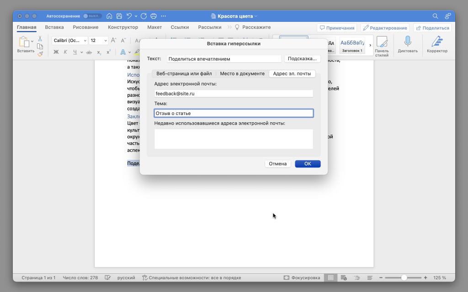
Task: Click the email address input field
Action: tap(234, 94)
